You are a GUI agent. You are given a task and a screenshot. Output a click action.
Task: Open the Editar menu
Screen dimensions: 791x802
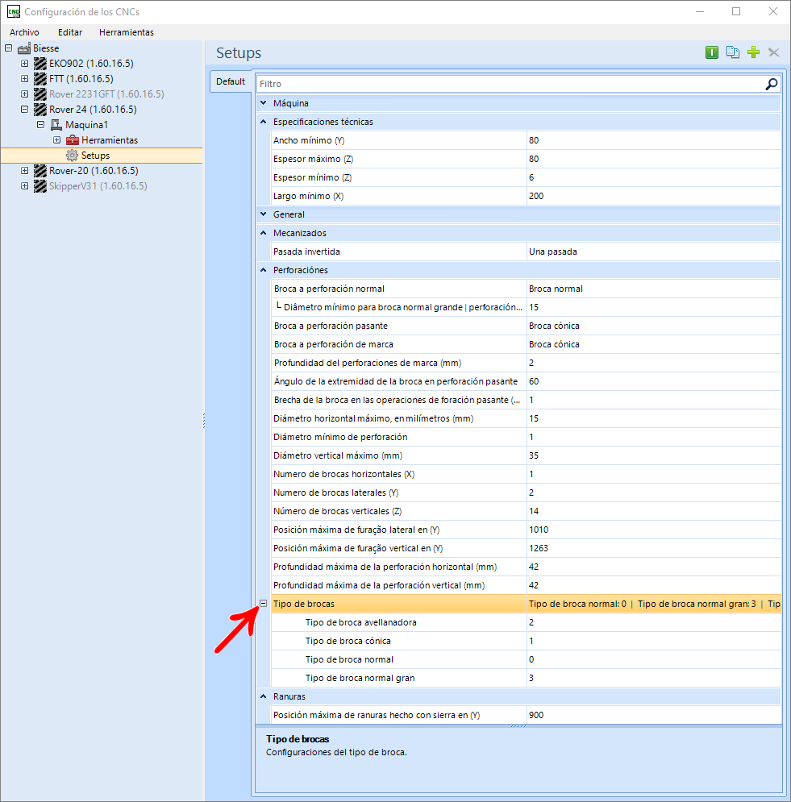[70, 32]
